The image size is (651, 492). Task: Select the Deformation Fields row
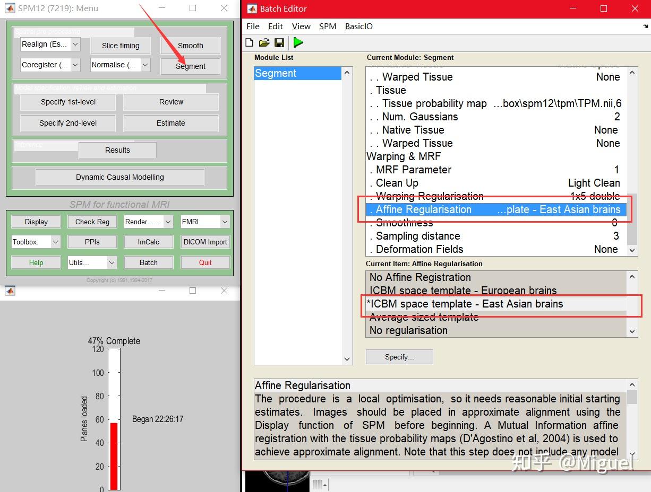pyautogui.click(x=496, y=249)
